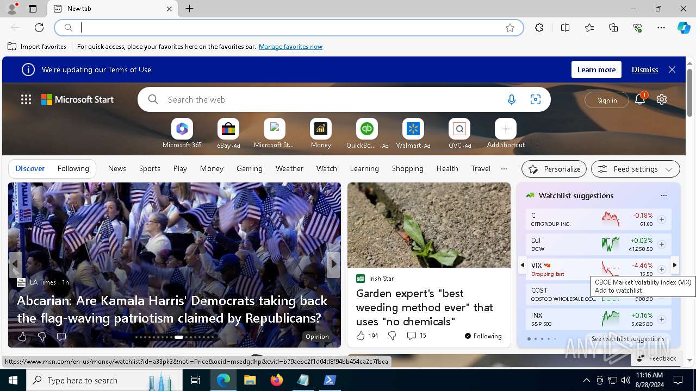The height and width of the screenshot is (391, 696).
Task: Click Sign in button
Action: [607, 100]
